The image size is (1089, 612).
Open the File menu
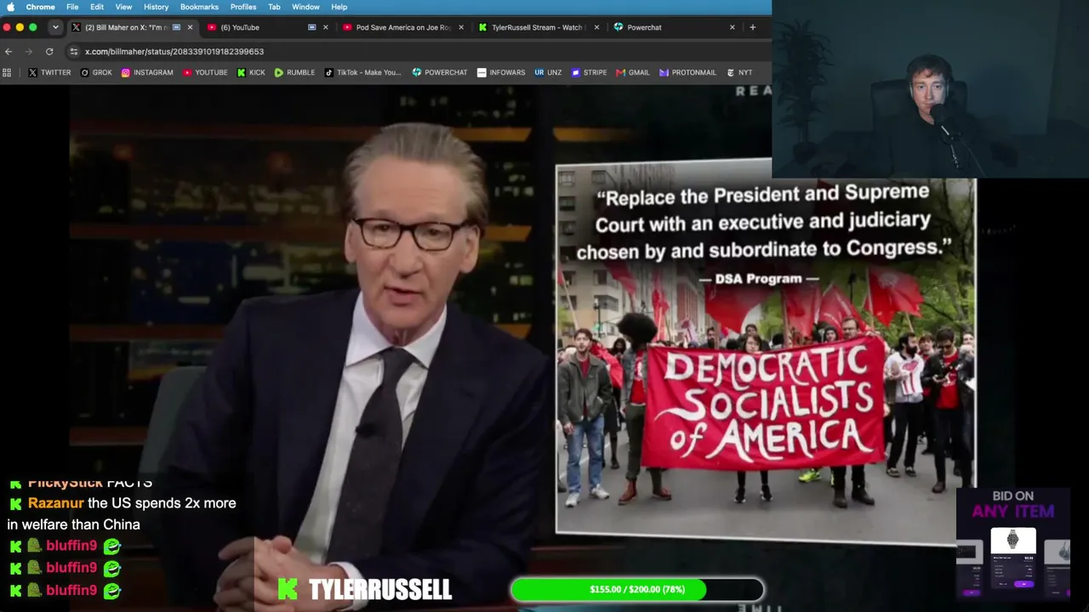(x=72, y=7)
